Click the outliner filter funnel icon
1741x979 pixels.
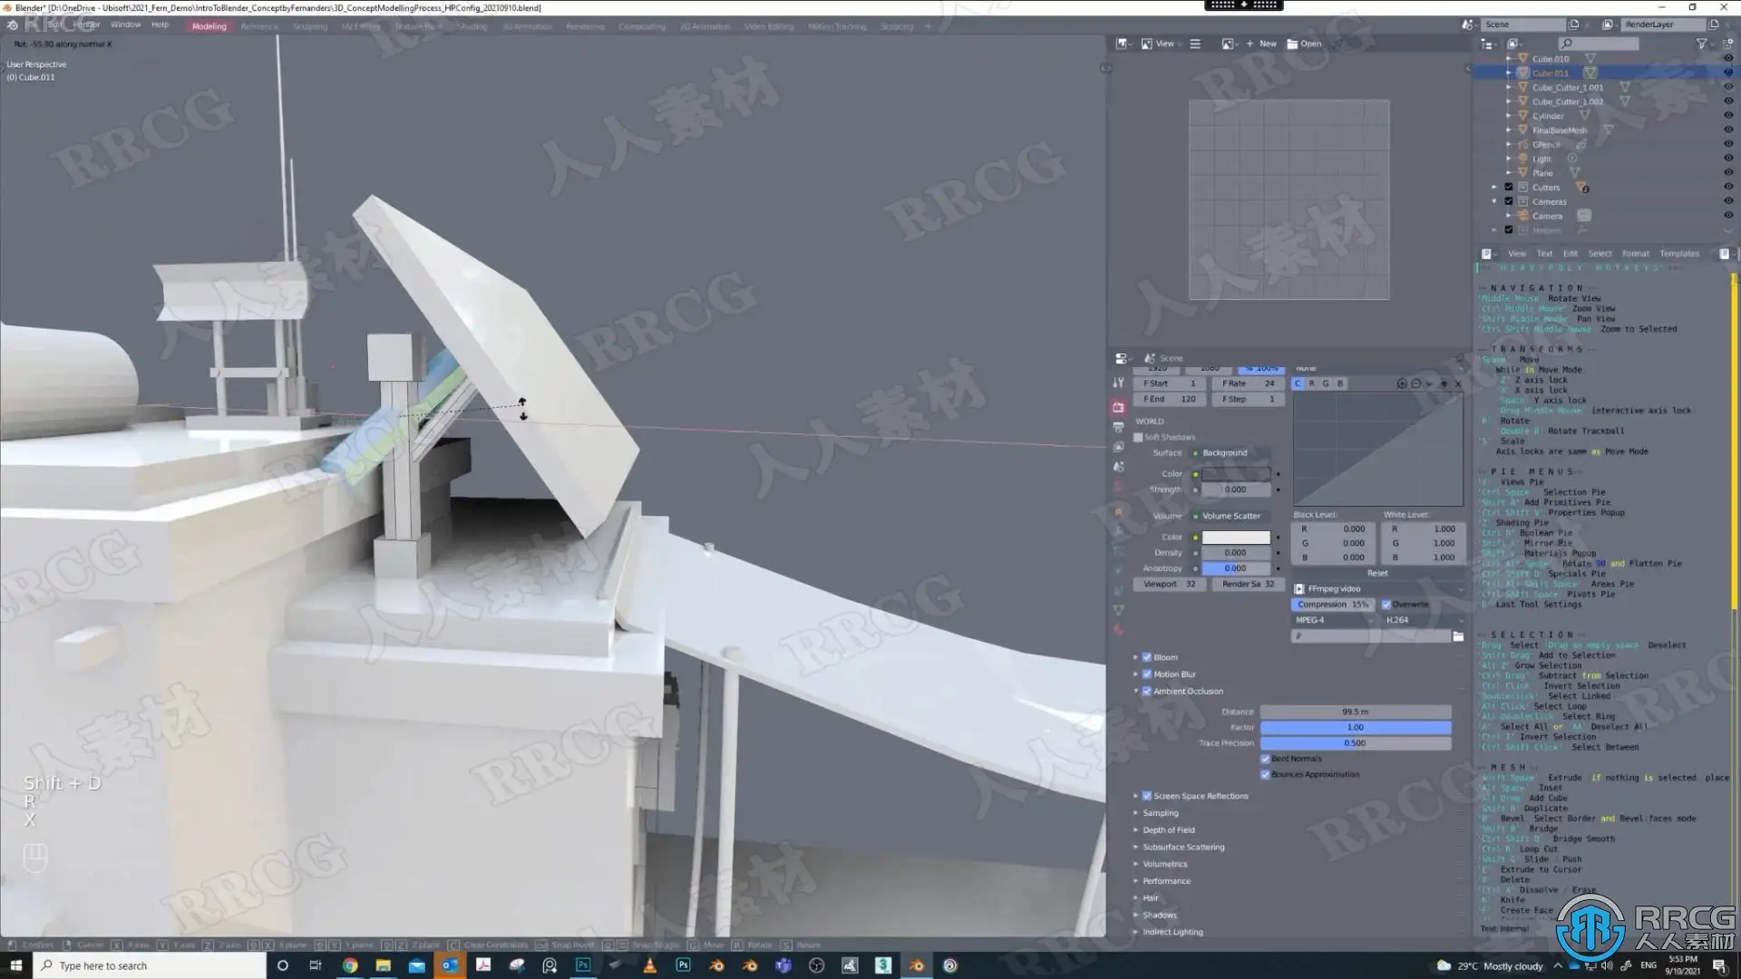click(1701, 44)
